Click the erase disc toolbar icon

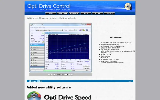[x=80, y=30]
